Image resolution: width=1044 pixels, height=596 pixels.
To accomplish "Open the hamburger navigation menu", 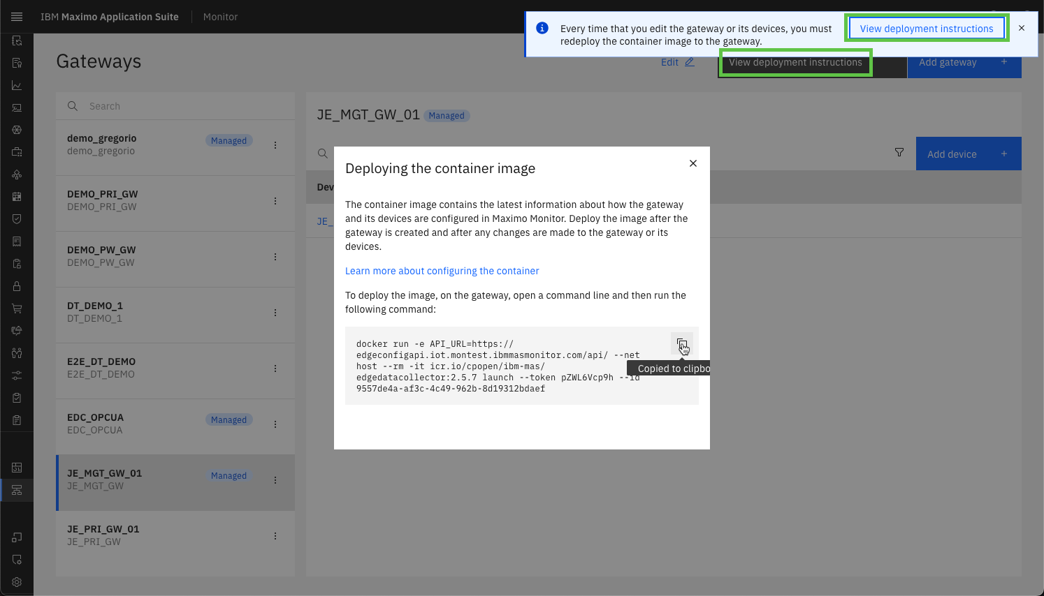I will pyautogui.click(x=17, y=17).
